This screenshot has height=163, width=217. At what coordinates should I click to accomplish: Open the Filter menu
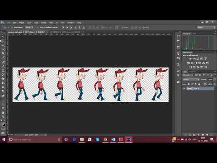point(51,23)
